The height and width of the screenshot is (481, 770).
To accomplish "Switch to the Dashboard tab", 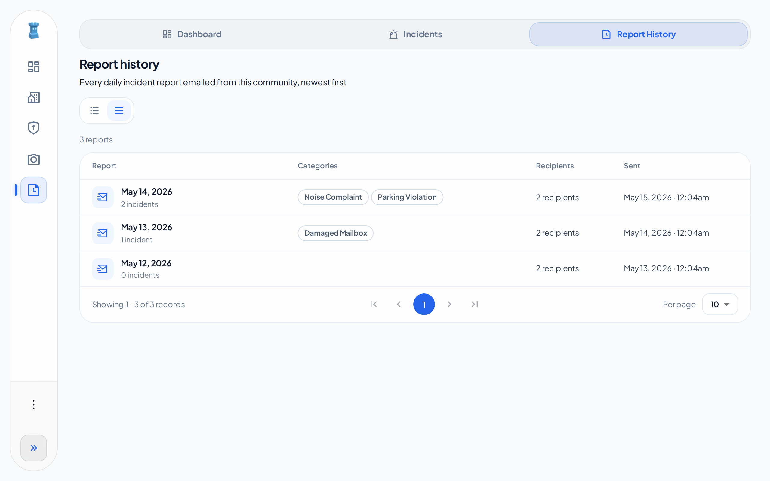I will coord(192,34).
